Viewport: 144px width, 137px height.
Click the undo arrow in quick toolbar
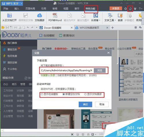tap(28, 28)
